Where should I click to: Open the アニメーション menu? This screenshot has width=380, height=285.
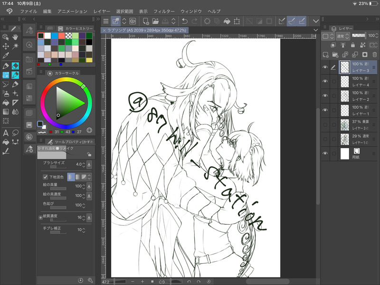(x=72, y=11)
